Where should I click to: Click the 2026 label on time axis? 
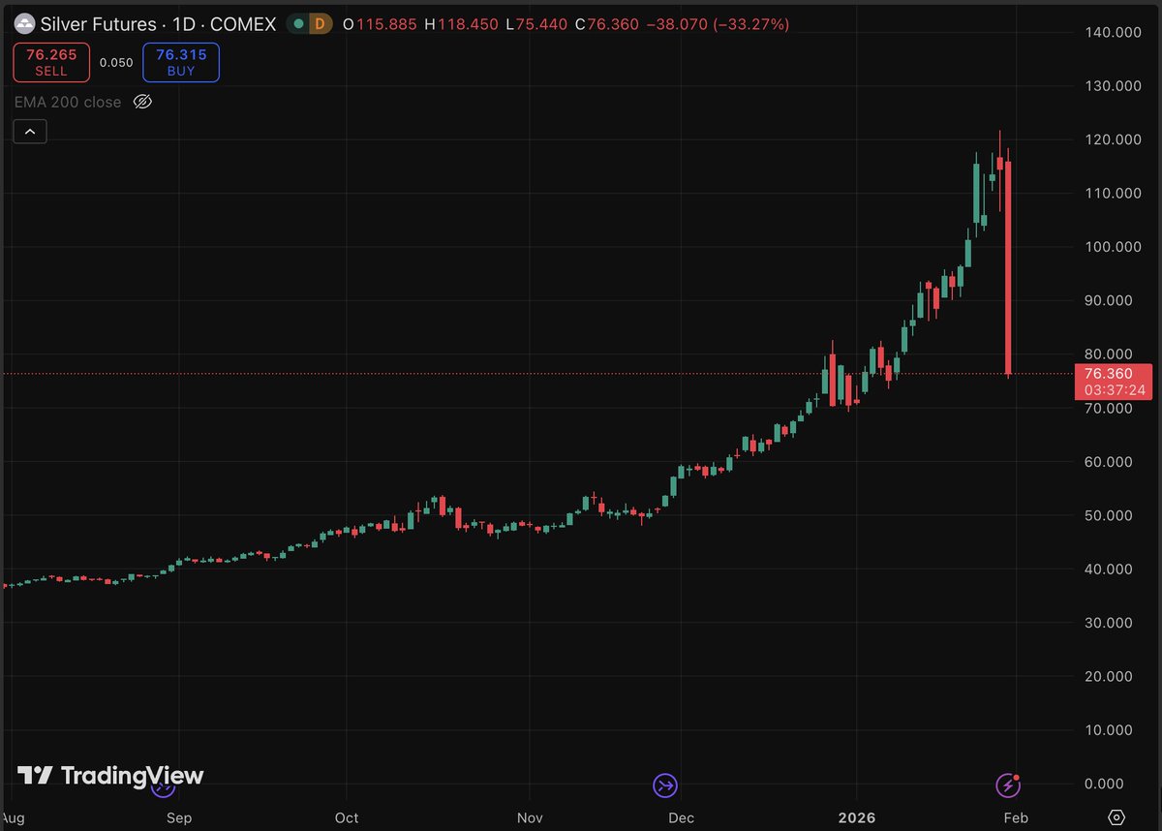pyautogui.click(x=857, y=817)
